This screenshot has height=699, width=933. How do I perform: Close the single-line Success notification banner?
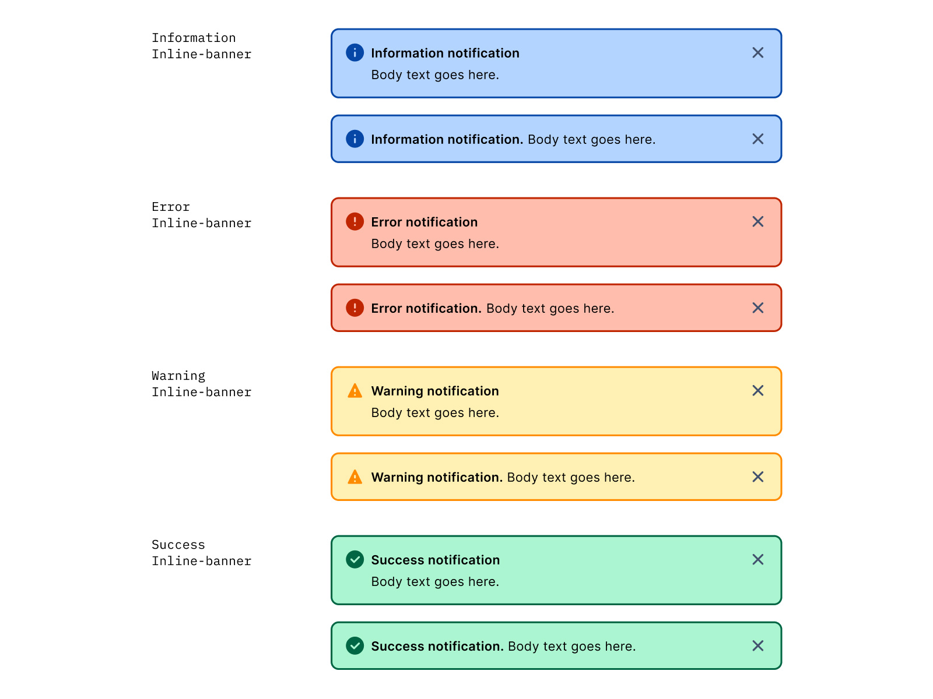coord(757,646)
